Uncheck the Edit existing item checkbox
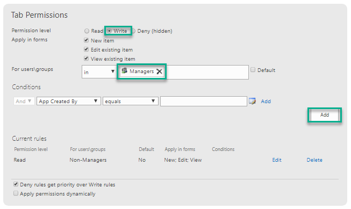351x209 pixels. [86, 49]
